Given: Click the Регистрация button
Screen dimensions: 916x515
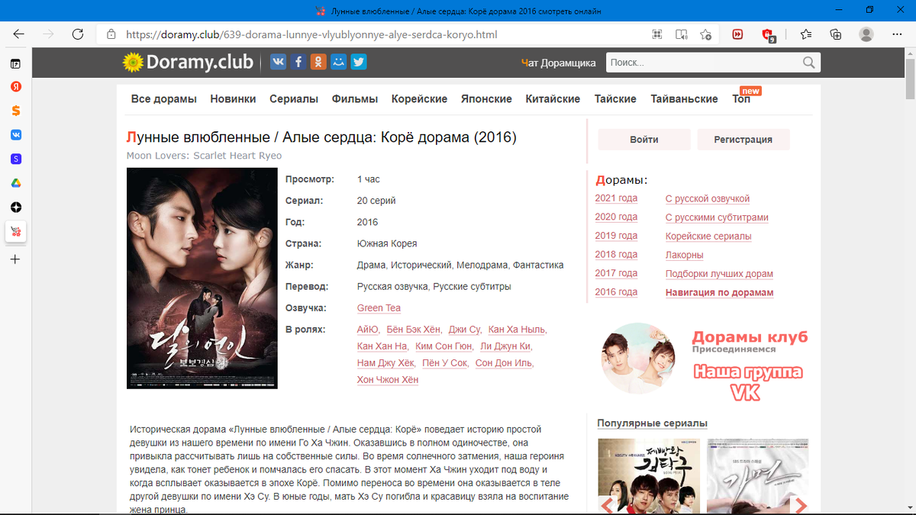Looking at the screenshot, I should point(743,140).
